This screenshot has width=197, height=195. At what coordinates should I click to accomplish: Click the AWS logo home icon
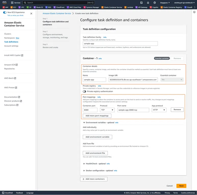tap(4, 3)
